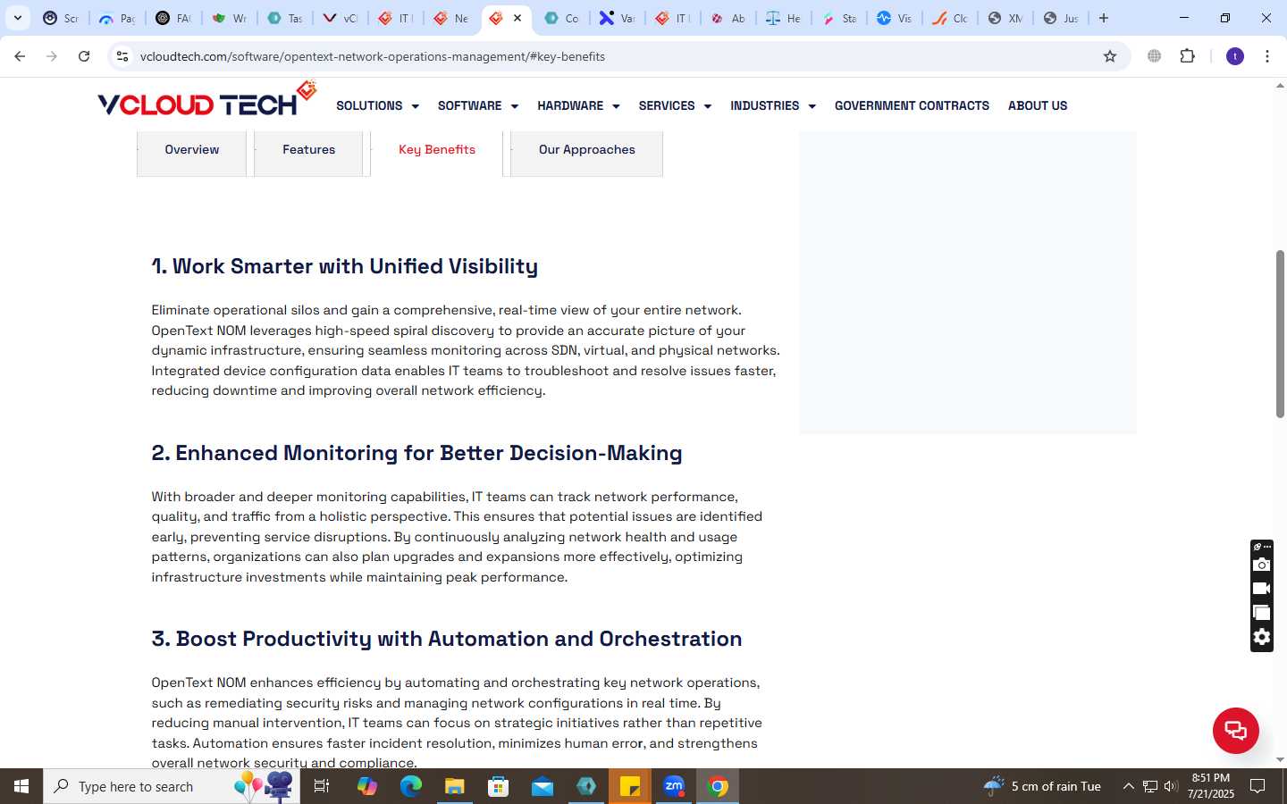This screenshot has width=1287, height=804.
Task: Open Mail app from taskbar
Action: 543,786
